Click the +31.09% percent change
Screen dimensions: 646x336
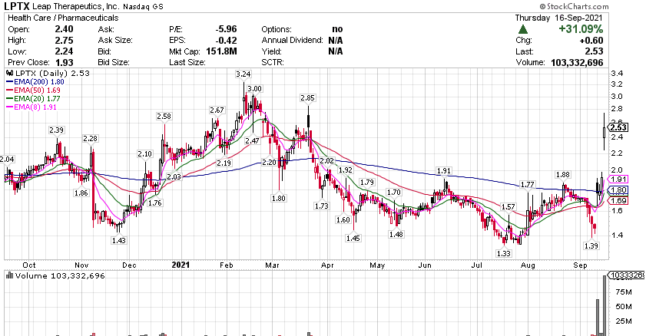tap(581, 29)
